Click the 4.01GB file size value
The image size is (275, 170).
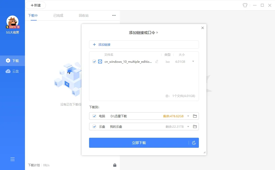[180, 62]
